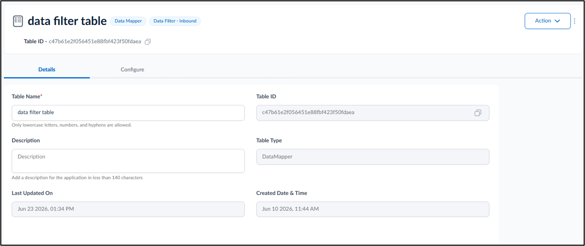Click the 'Table Name' field label

tap(27, 96)
